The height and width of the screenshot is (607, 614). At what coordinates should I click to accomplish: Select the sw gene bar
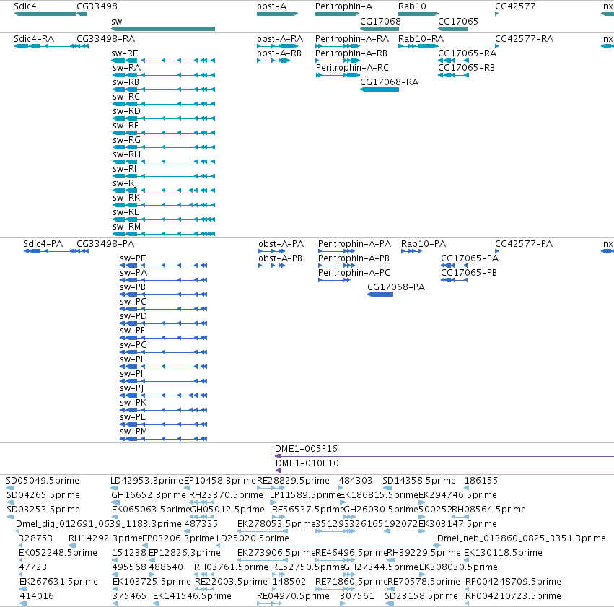pyautogui.click(x=163, y=29)
